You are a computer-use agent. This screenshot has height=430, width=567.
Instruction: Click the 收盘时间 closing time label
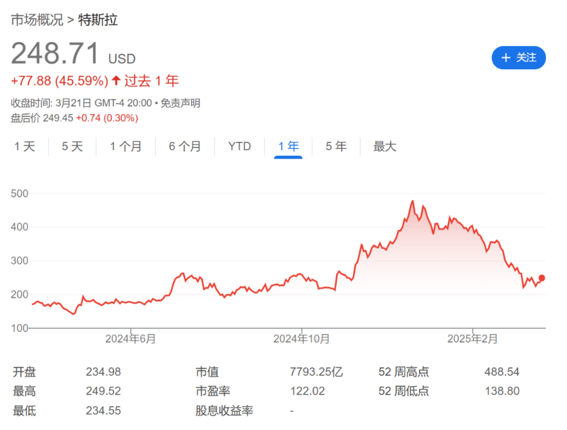(x=32, y=103)
